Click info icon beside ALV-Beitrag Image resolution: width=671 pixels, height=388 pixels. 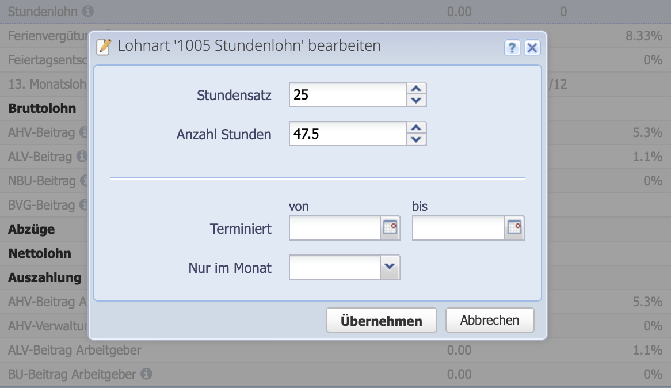tap(82, 157)
